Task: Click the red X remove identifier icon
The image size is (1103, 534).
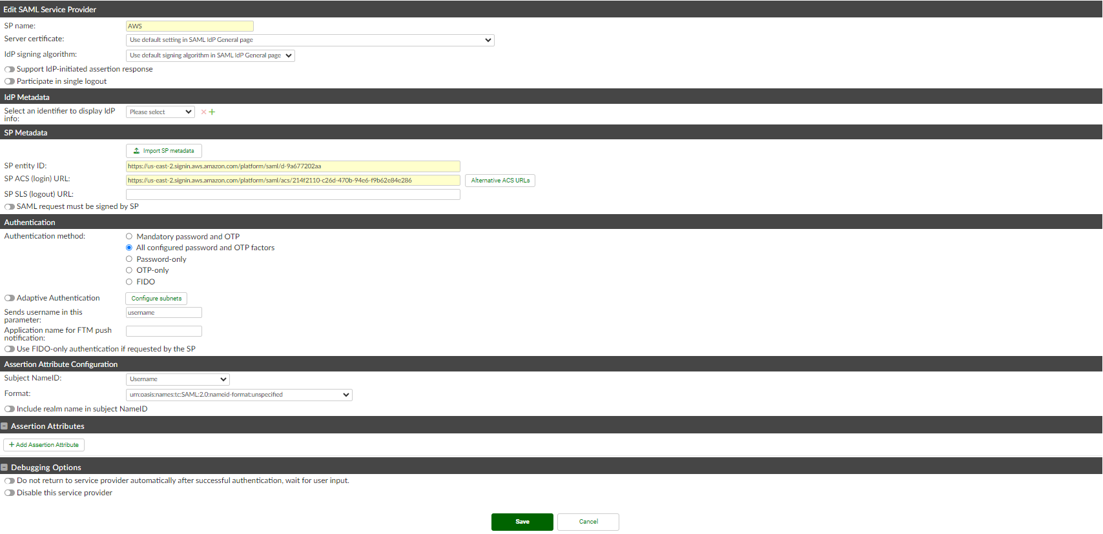Action: click(x=203, y=112)
